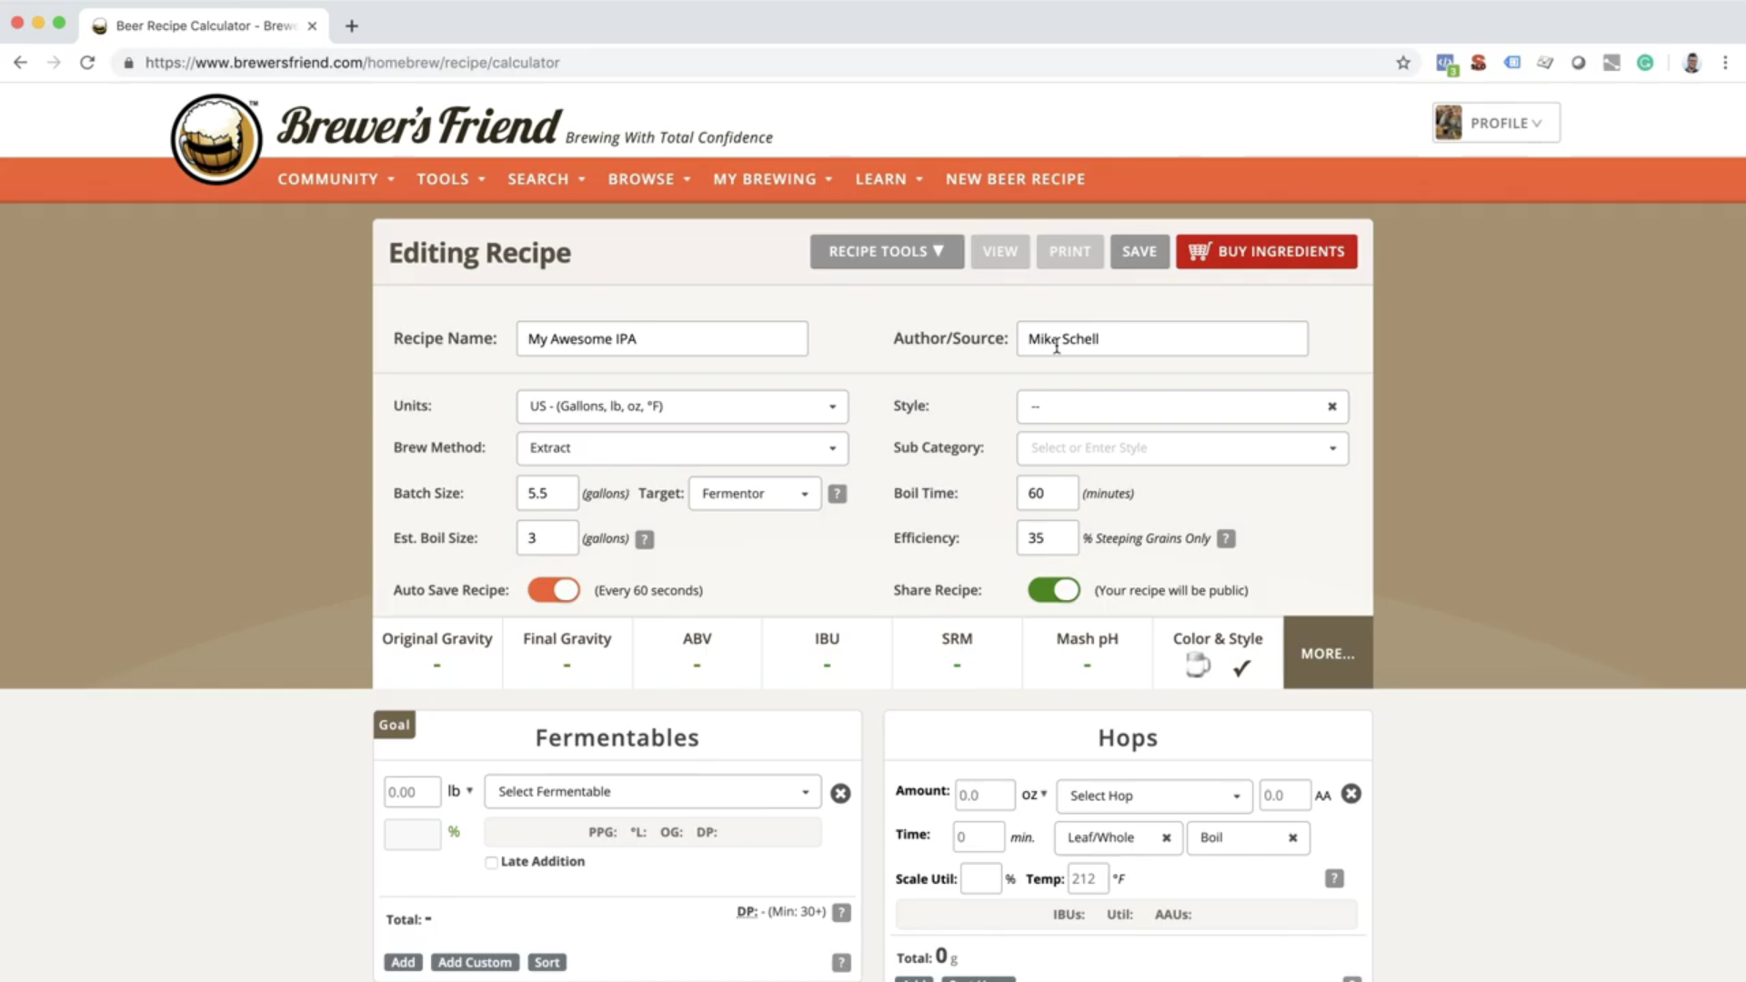Click the Recipe Name input field
The width and height of the screenshot is (1746, 982).
[x=662, y=338]
